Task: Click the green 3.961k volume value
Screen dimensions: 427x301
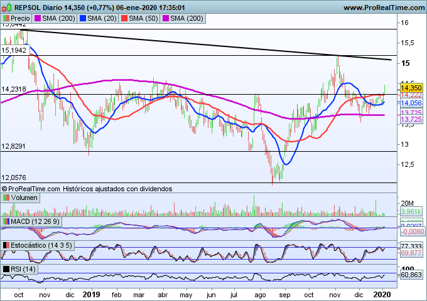Action: pos(411,211)
